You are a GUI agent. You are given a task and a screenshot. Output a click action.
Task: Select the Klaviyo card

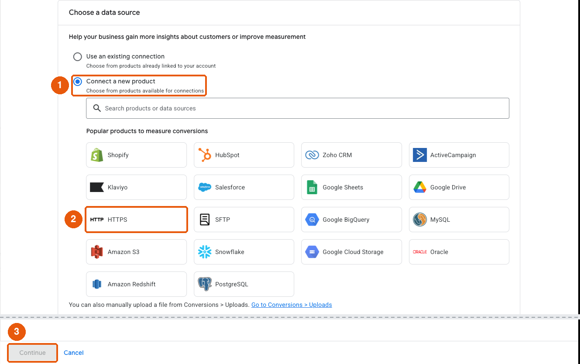pos(137,187)
